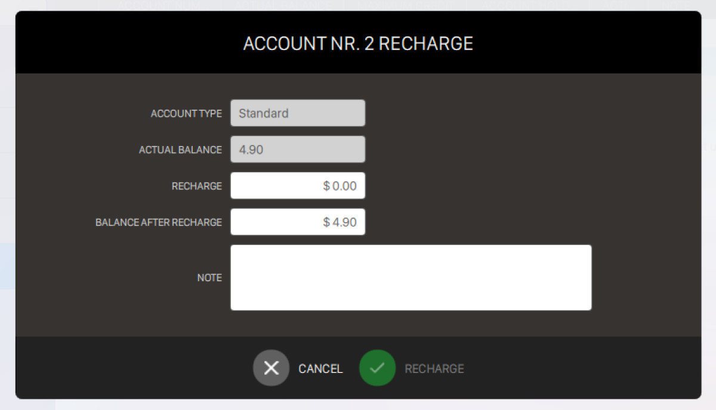Image resolution: width=716 pixels, height=410 pixels.
Task: Click the gray X cancel icon
Action: pyautogui.click(x=271, y=368)
